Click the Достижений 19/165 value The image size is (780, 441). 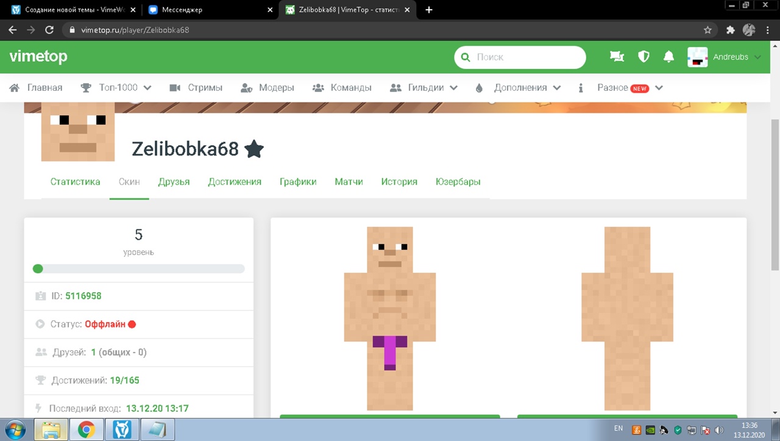click(x=124, y=381)
